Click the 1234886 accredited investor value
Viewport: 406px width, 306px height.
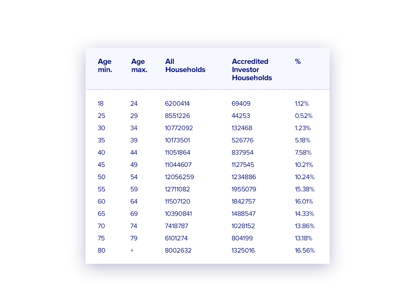(x=244, y=177)
